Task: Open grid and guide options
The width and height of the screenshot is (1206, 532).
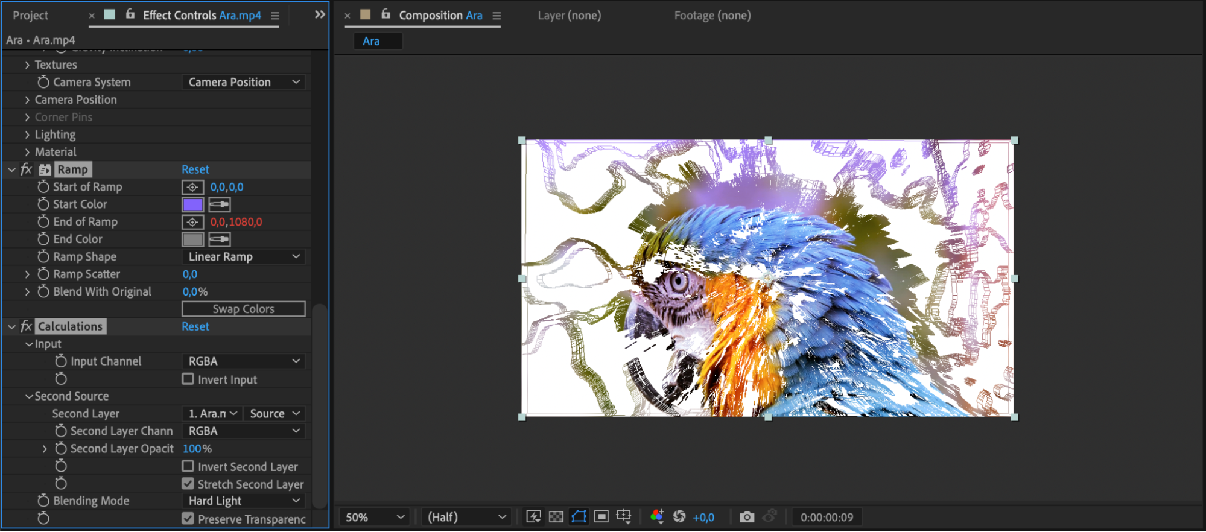Action: pos(624,517)
